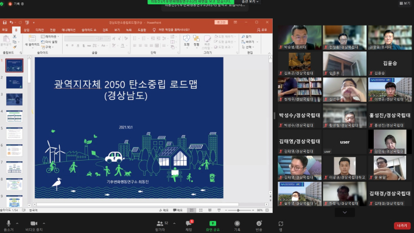
Task: Click the zoom slider in PowerPoint status bar
Action: pyautogui.click(x=239, y=210)
